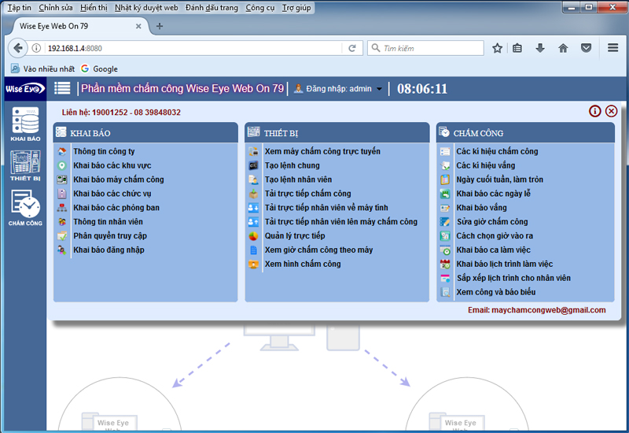Screen dimensions: 629x433
Task: Click icon beside Thông tin công ty
Action: pyautogui.click(x=62, y=151)
